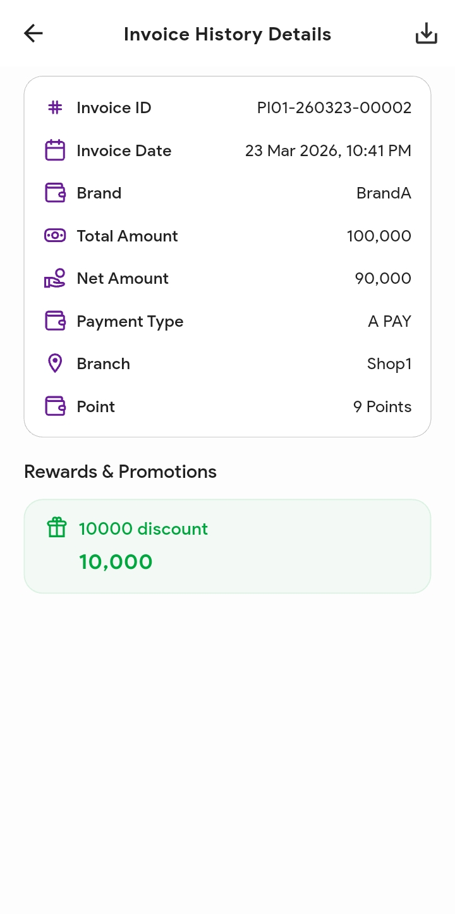This screenshot has height=914, width=455.
Task: Click the calendar icon beside Invoice Date
Action: (x=56, y=150)
